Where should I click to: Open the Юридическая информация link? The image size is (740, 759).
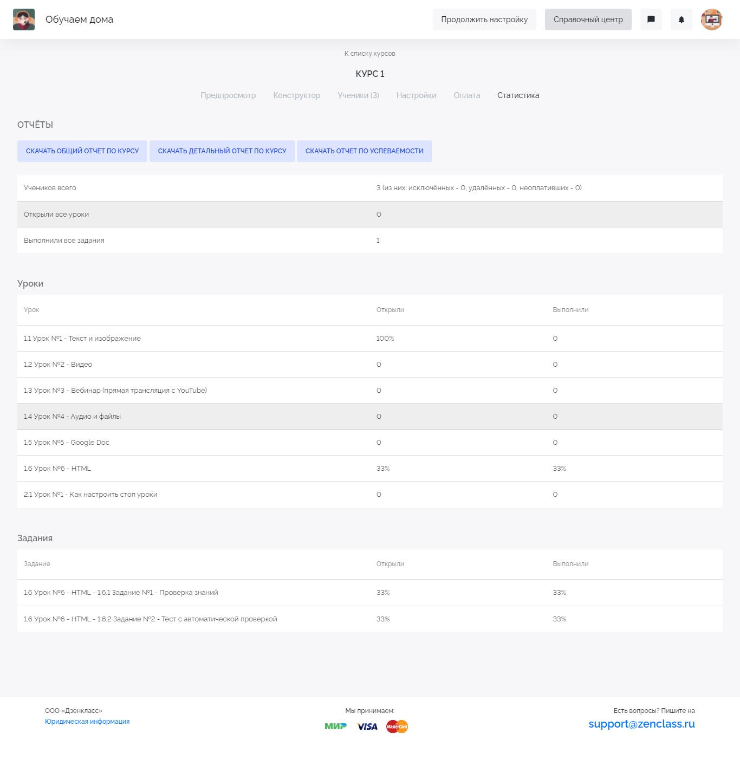(87, 722)
